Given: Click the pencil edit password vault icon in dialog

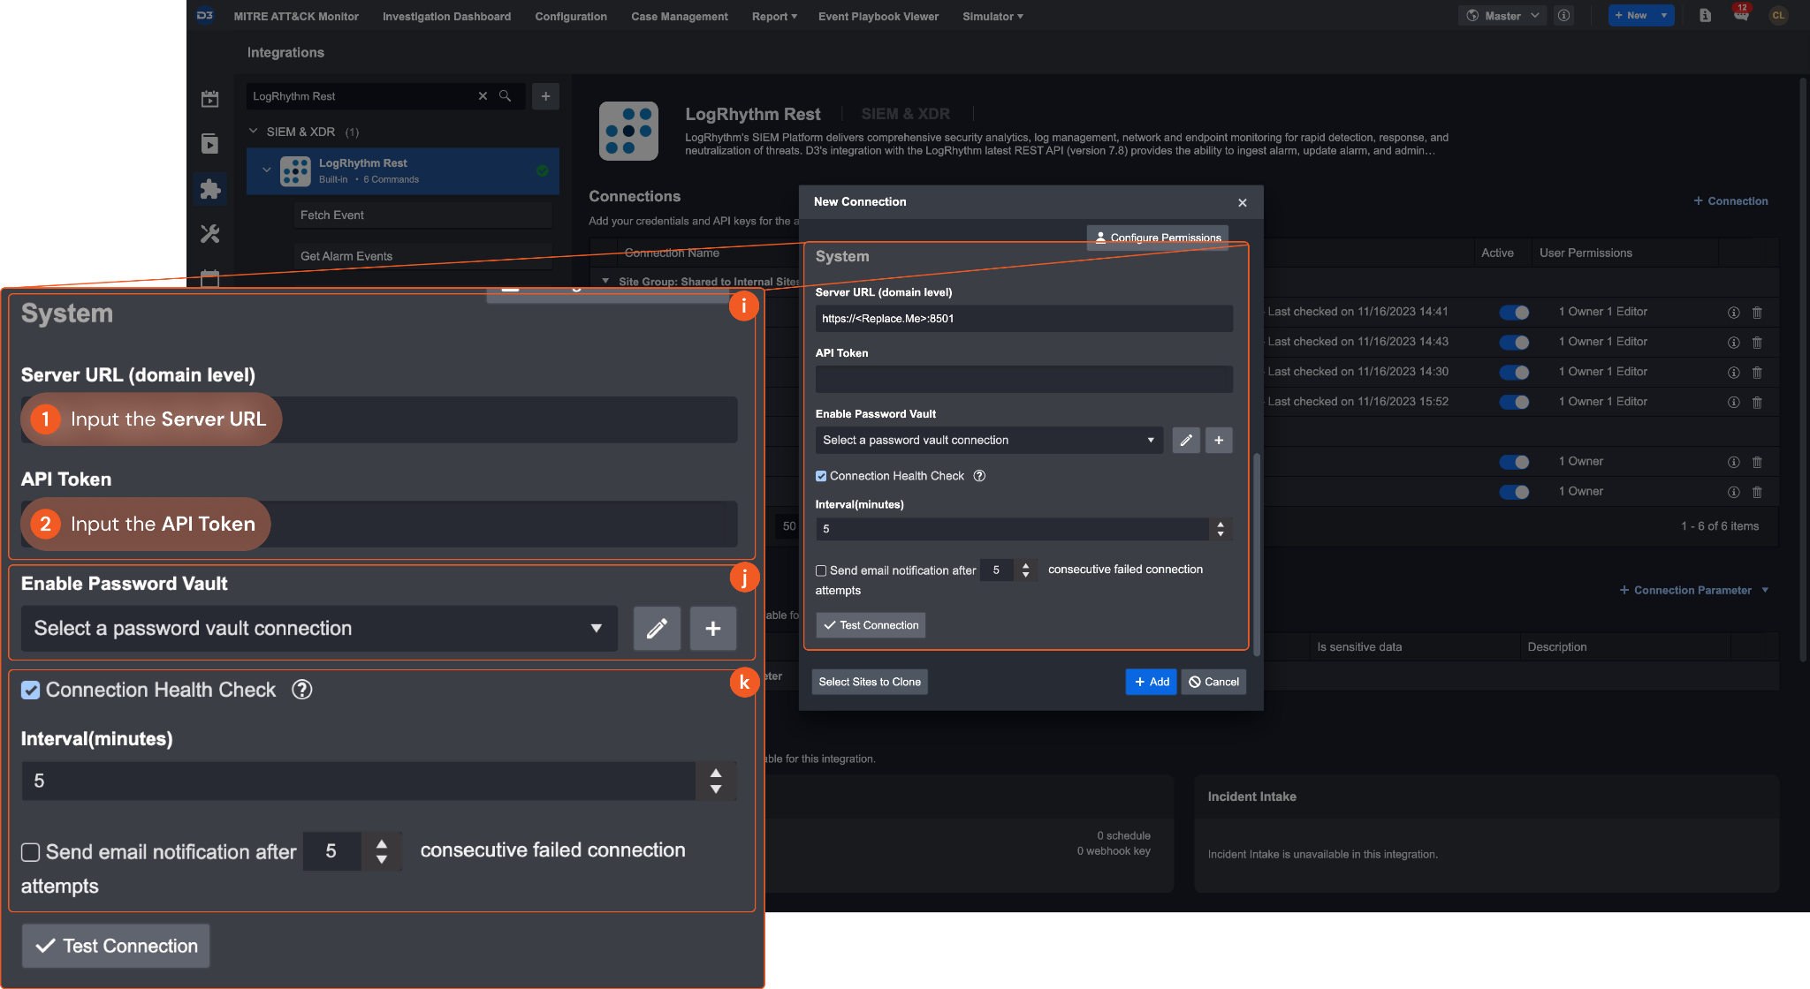Looking at the screenshot, I should click(1186, 440).
